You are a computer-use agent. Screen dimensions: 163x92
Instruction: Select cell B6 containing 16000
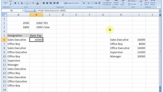(36, 40)
